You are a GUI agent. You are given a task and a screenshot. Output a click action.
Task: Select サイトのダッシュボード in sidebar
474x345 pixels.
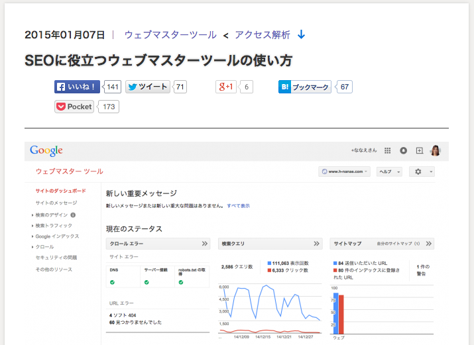pos(60,191)
